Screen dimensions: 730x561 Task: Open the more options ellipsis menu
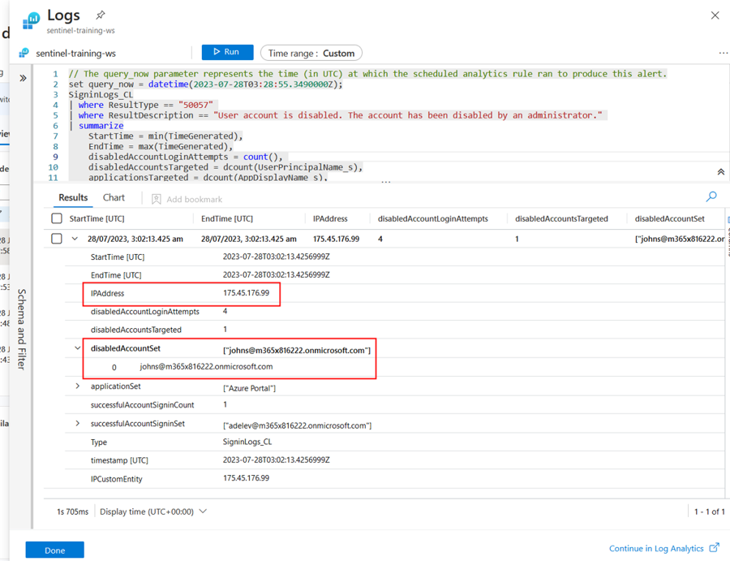[x=722, y=53]
